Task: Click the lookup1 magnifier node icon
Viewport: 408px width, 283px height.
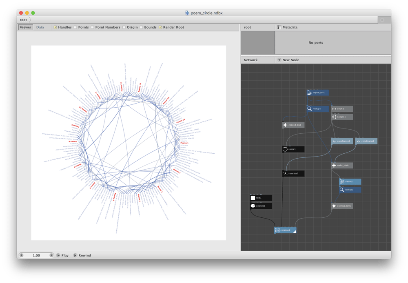Action: [x=309, y=109]
